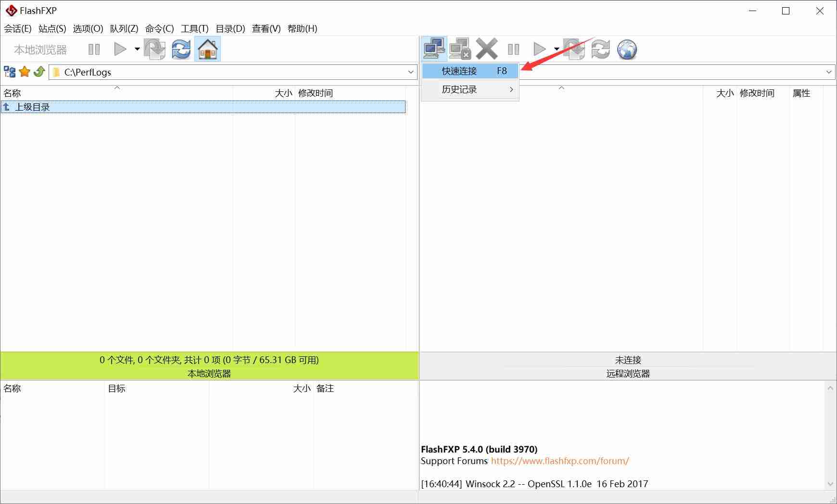Open the local path dropdown arrow

coord(411,72)
